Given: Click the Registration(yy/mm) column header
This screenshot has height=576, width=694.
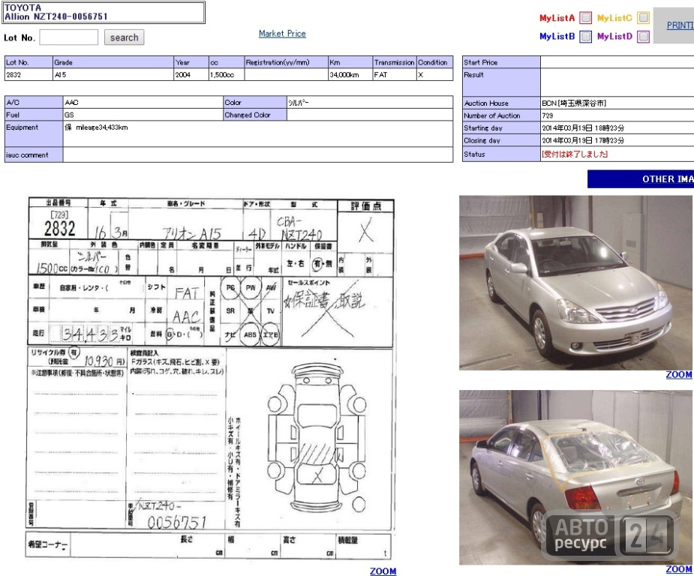Looking at the screenshot, I should pyautogui.click(x=287, y=62).
